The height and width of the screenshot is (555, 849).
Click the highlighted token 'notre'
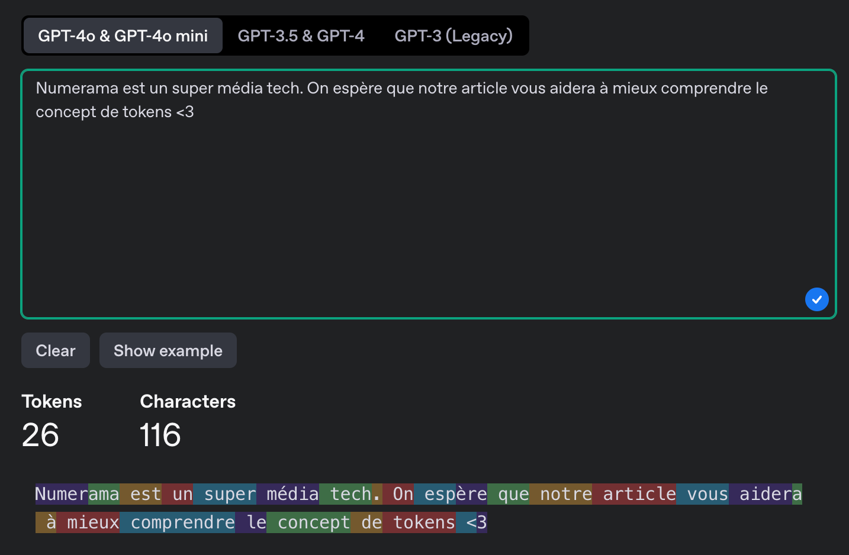tap(561, 494)
